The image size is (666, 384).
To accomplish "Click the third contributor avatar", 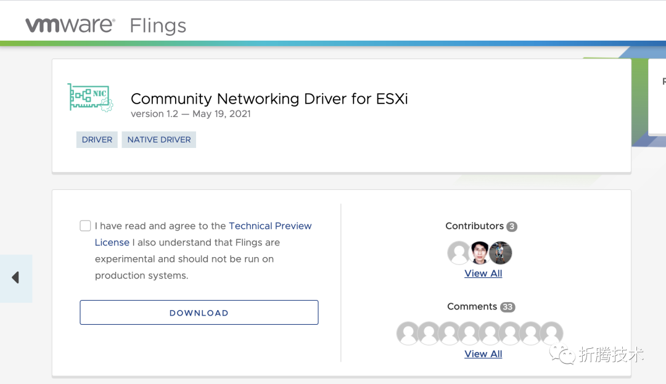I will [500, 253].
